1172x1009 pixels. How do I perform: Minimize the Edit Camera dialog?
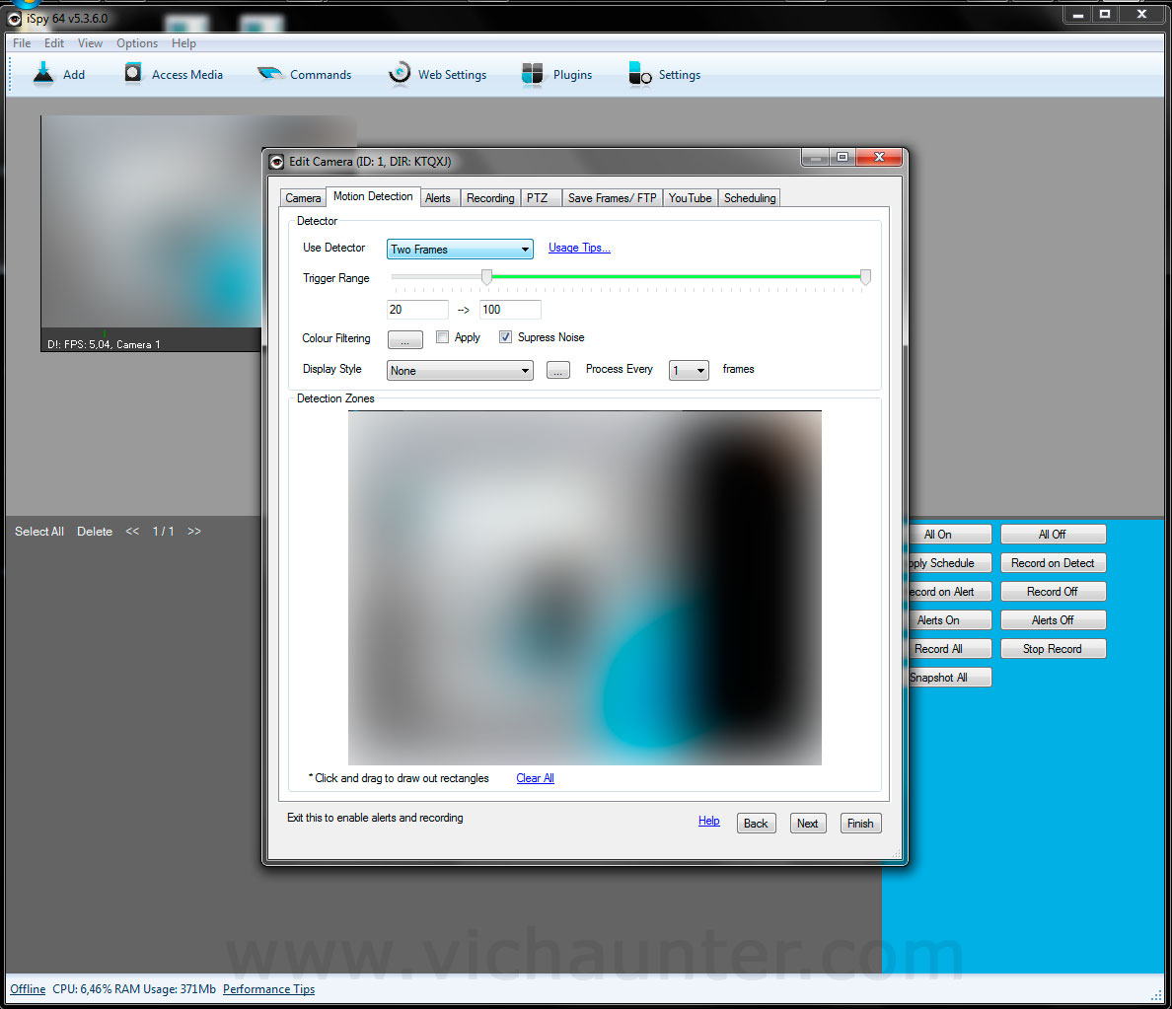click(x=816, y=157)
